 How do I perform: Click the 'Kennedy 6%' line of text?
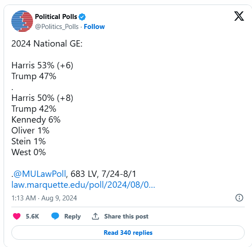[36, 120]
